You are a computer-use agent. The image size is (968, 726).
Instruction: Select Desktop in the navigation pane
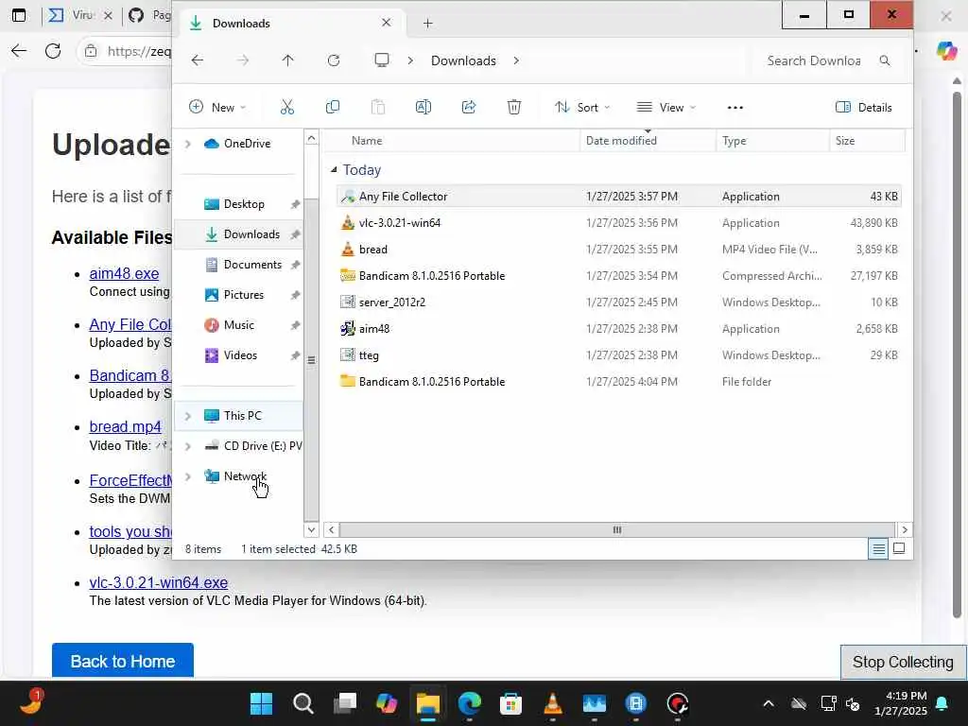pyautogui.click(x=244, y=204)
